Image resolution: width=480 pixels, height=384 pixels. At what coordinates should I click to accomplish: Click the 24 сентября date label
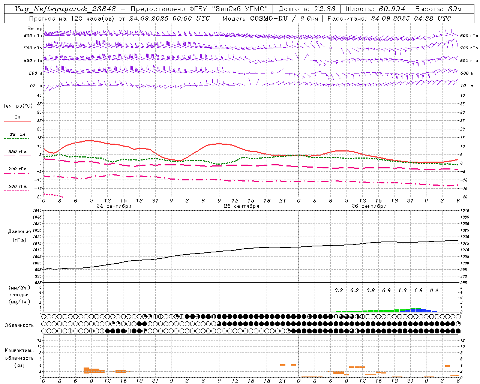point(114,206)
